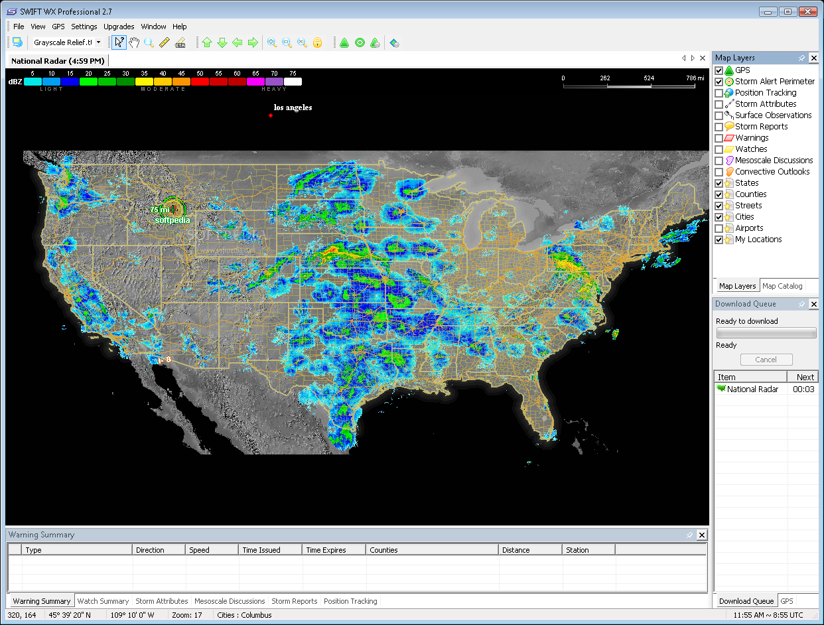Click the Cancel download button
This screenshot has width=824, height=625.
tap(766, 360)
